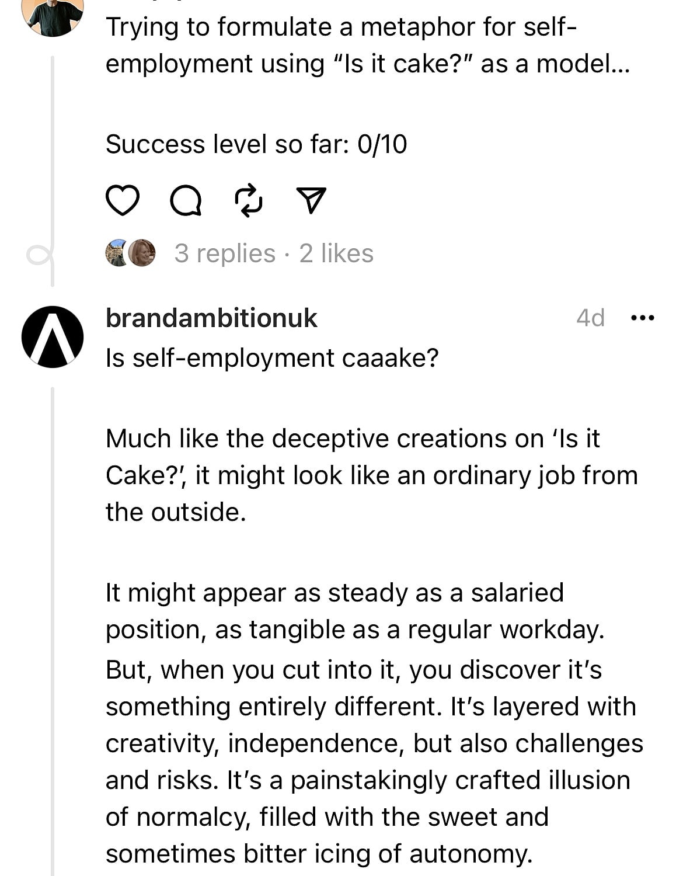The height and width of the screenshot is (876, 683).
Task: Share the post using the paper plane icon
Action: (311, 200)
